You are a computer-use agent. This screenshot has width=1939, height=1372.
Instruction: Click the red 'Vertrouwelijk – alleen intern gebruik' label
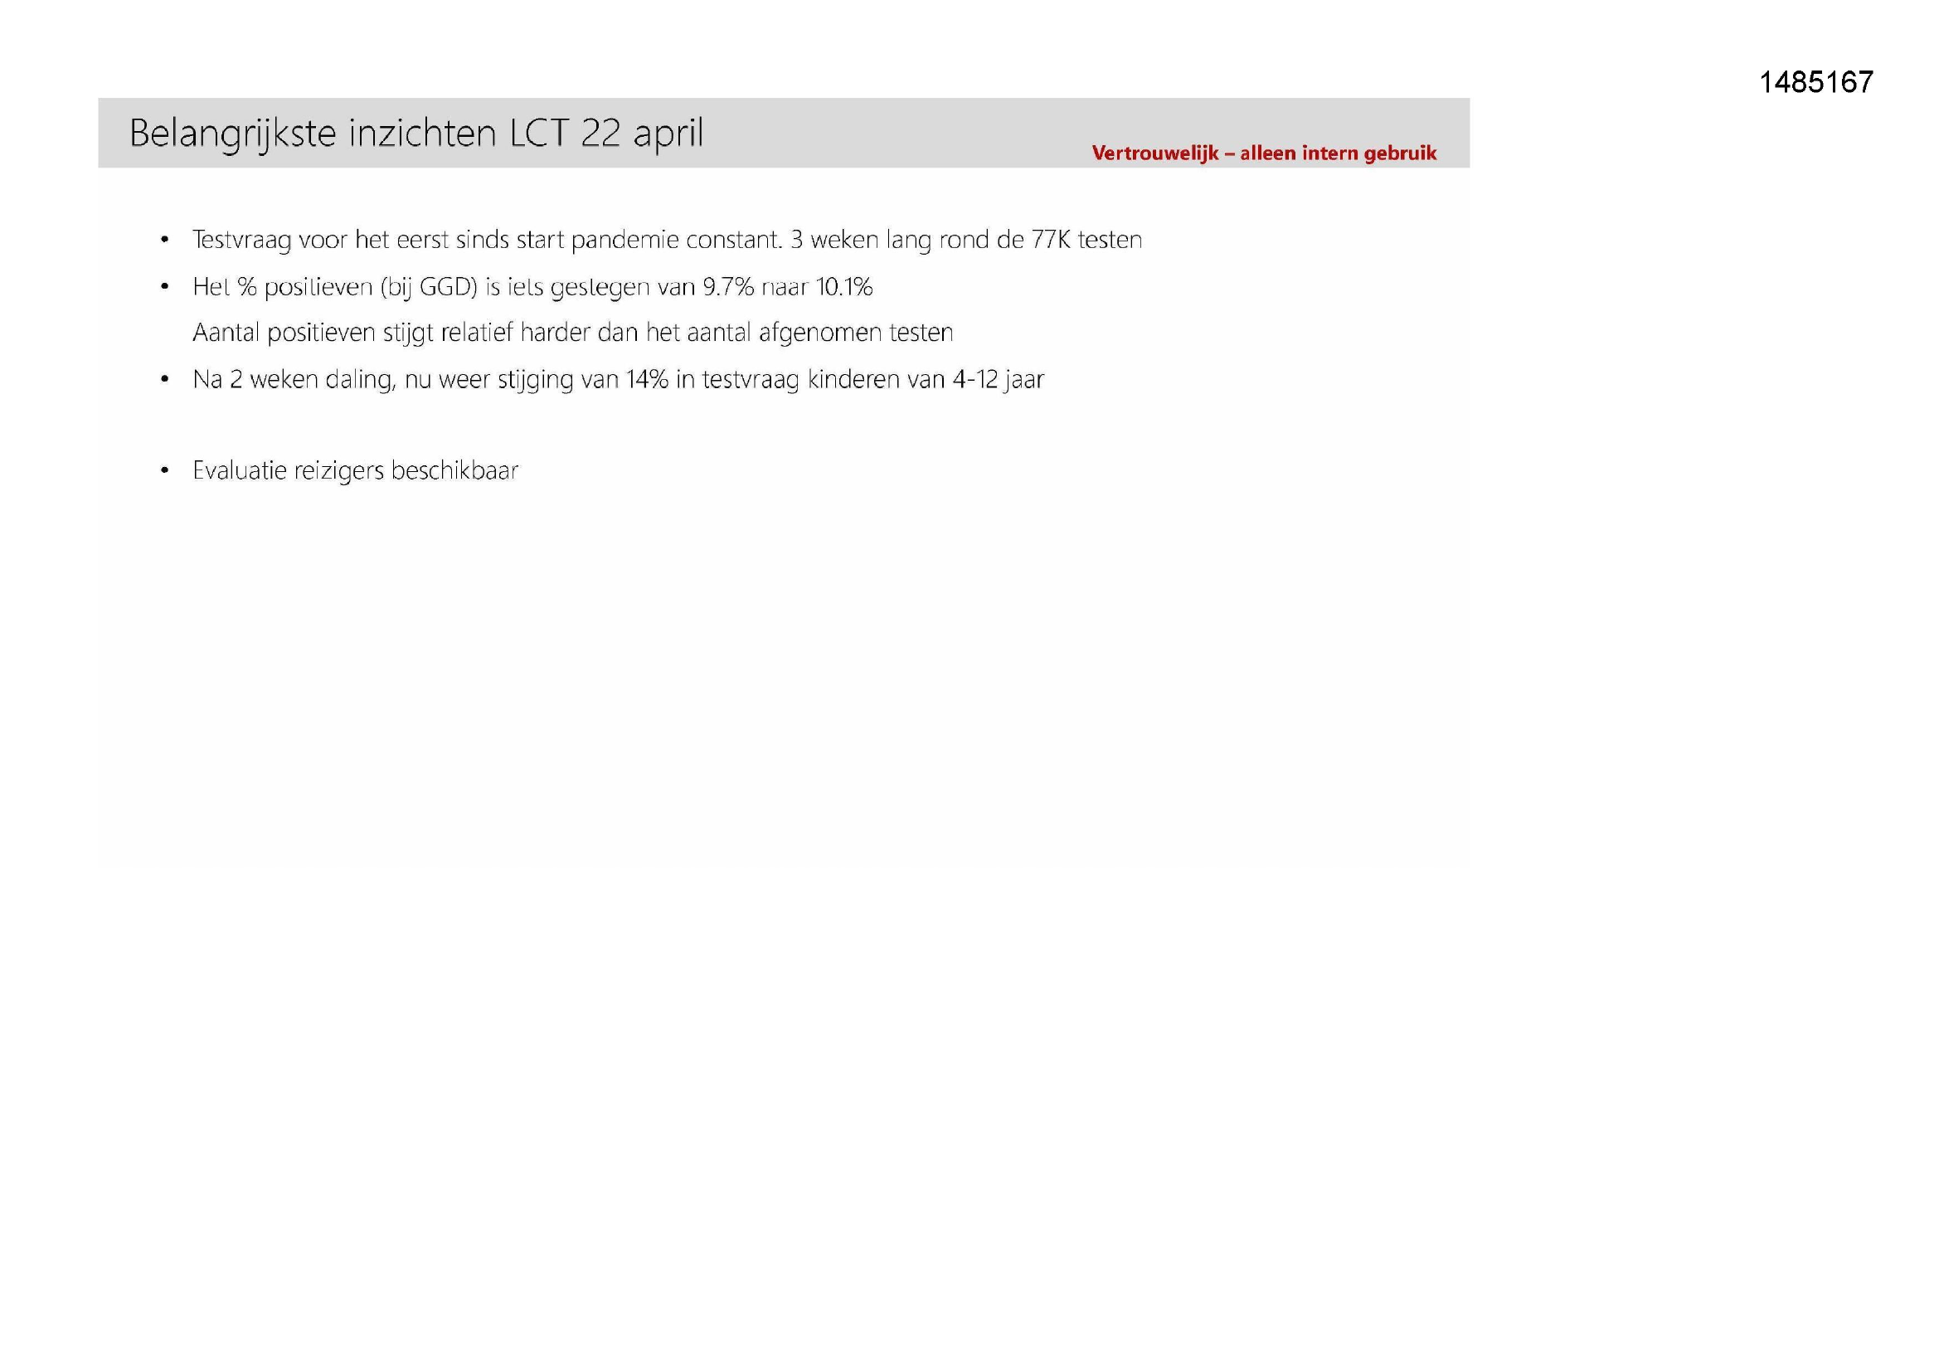[1263, 153]
